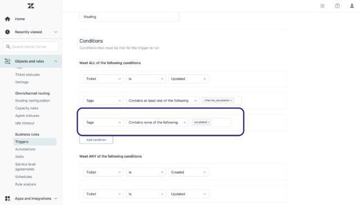Select Triggers in Business rules
Image resolution: width=360 pixels, height=205 pixels.
point(35,141)
